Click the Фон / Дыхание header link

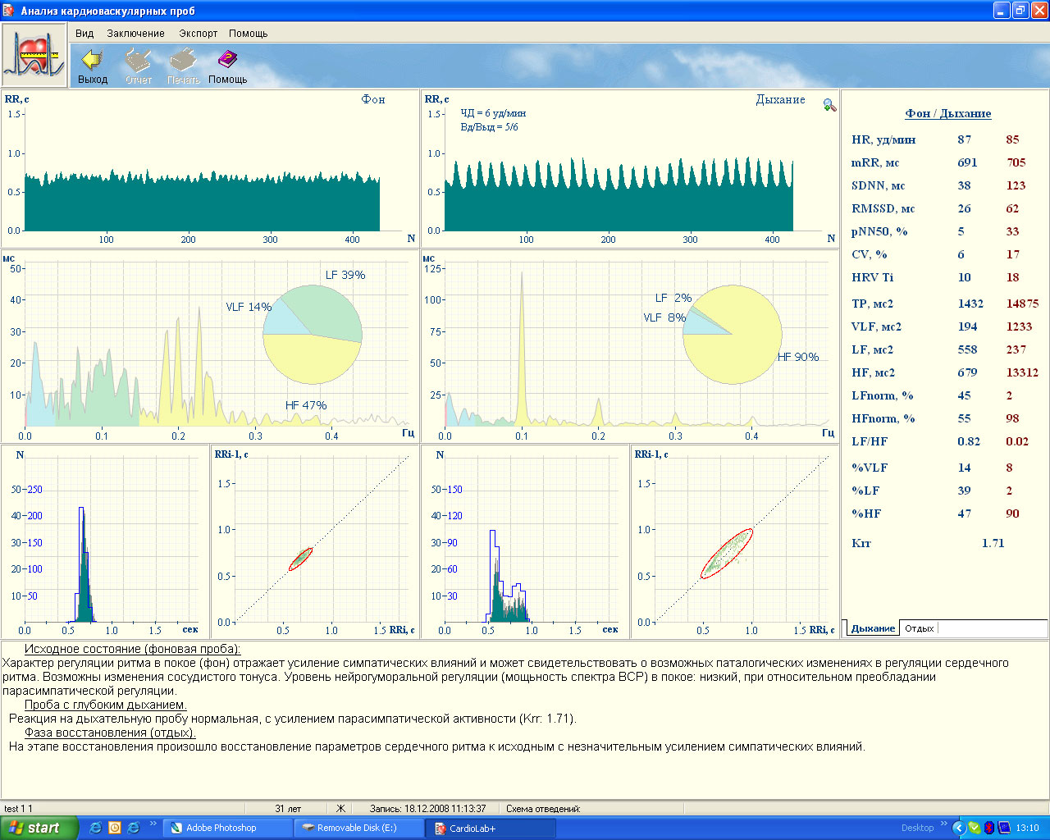click(947, 113)
